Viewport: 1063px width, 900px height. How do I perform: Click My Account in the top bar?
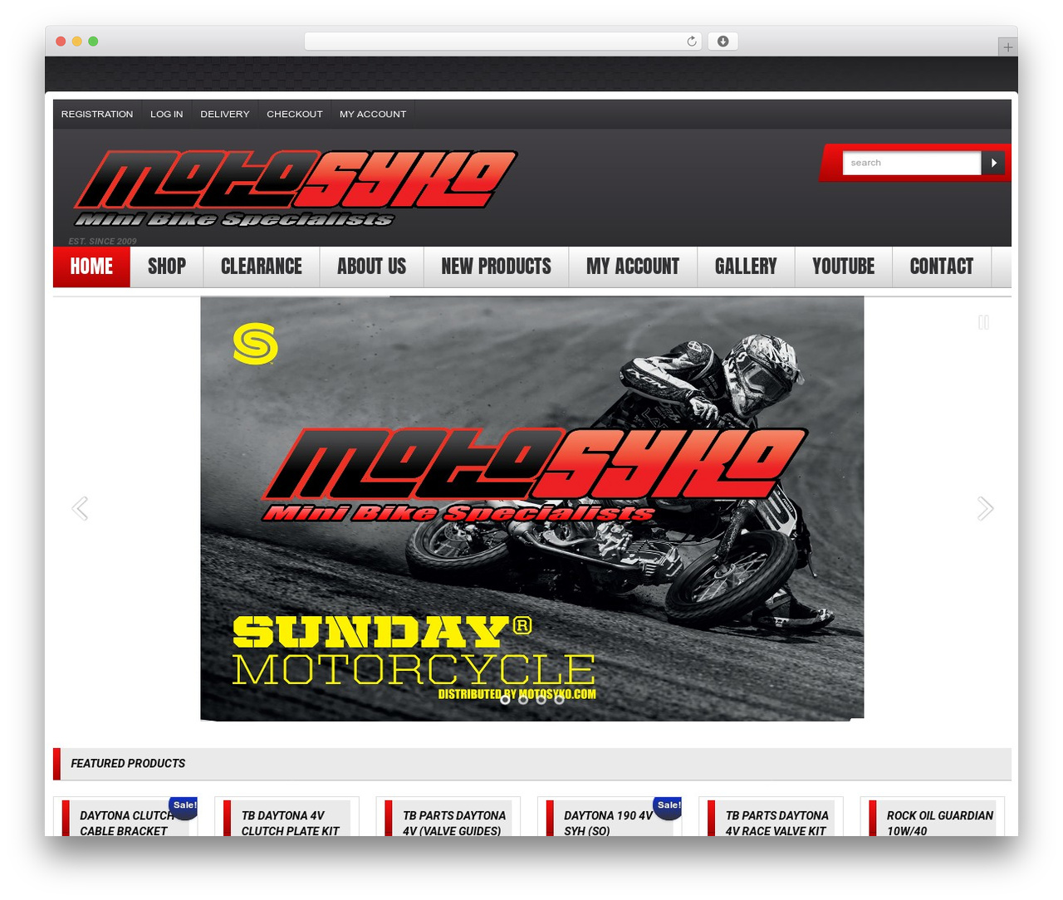(373, 114)
